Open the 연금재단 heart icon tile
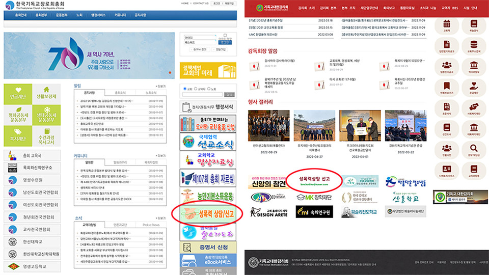 tap(18, 94)
